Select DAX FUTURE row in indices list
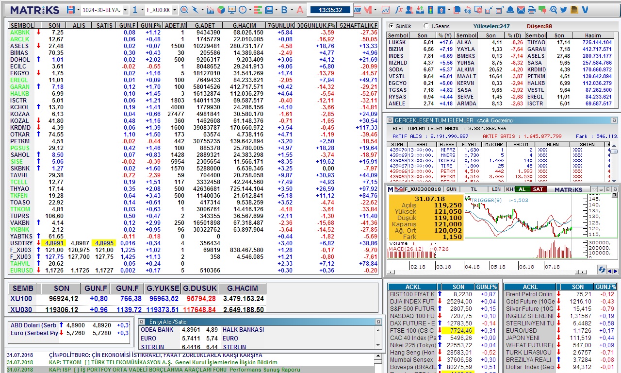This screenshot has height=373, width=621. tap(443, 323)
